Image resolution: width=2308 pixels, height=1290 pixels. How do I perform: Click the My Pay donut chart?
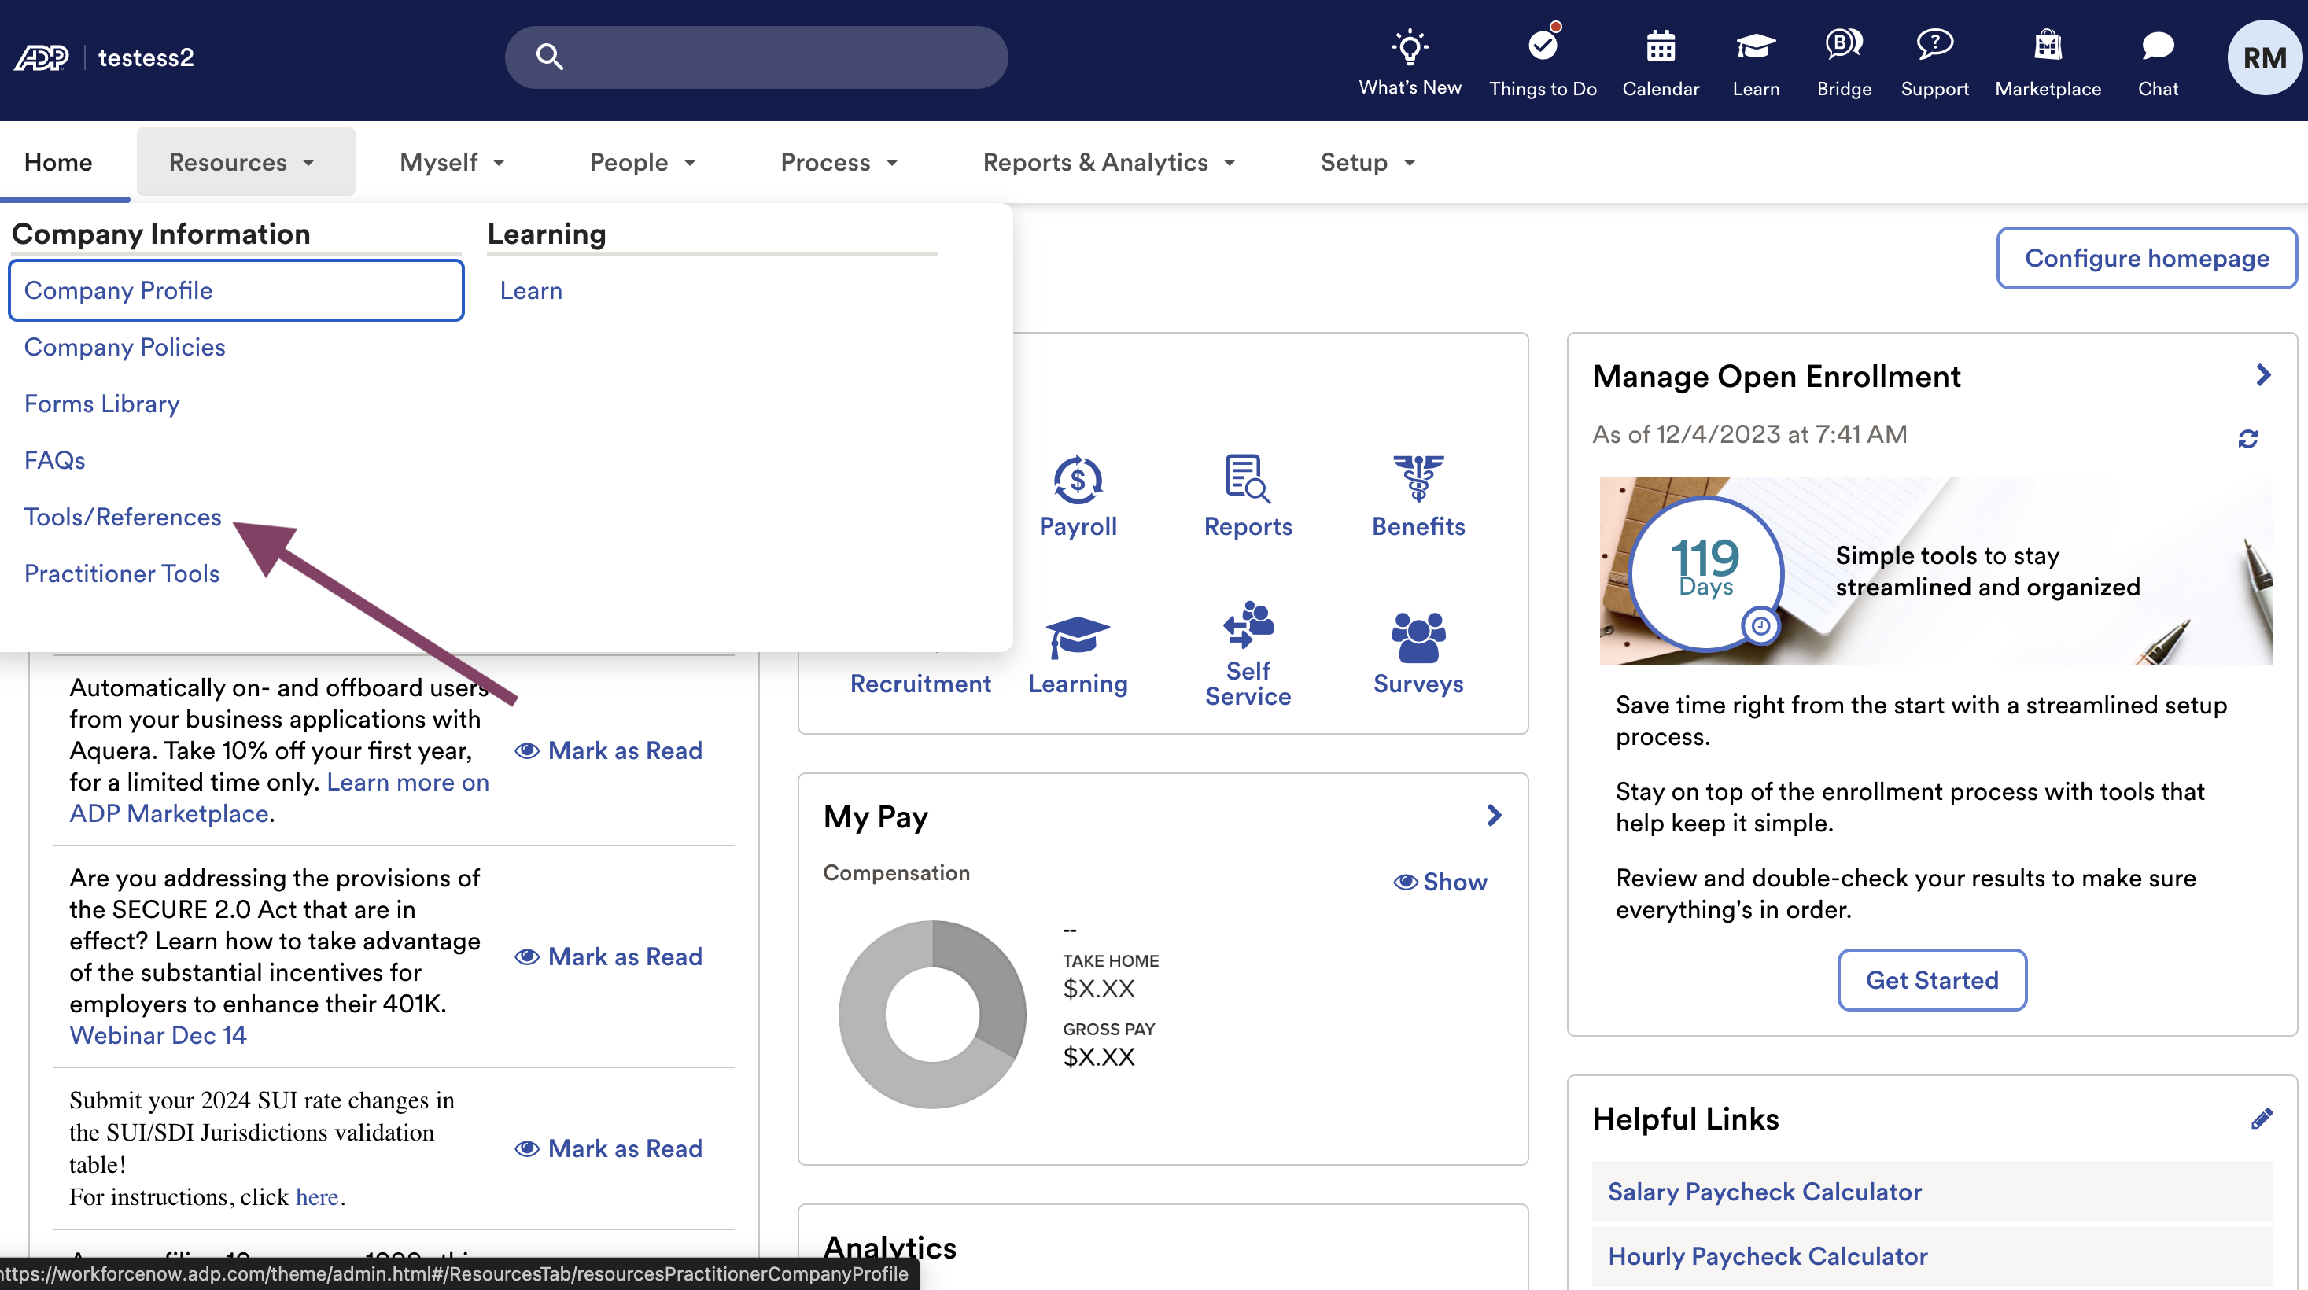[933, 1014]
